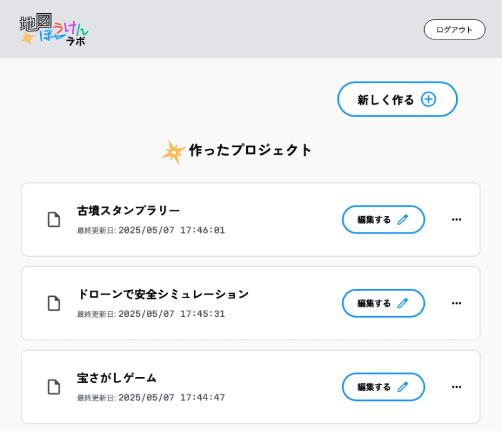Expand three-dot menu for ドローンで安全シミュレーション
Viewport: 502px width, 431px height.
pyautogui.click(x=457, y=303)
